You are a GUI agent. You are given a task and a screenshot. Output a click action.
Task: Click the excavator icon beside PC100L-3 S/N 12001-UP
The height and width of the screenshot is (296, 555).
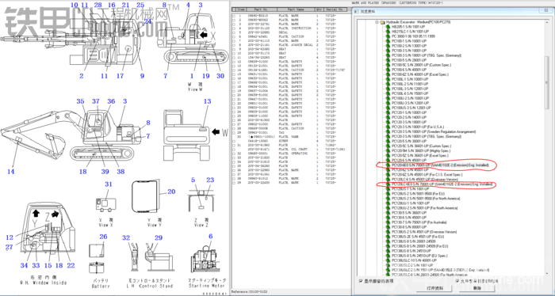click(x=388, y=89)
